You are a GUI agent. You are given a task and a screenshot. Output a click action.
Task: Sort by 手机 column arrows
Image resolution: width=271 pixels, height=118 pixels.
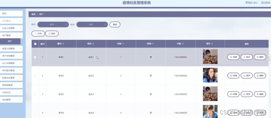[x=183, y=44]
